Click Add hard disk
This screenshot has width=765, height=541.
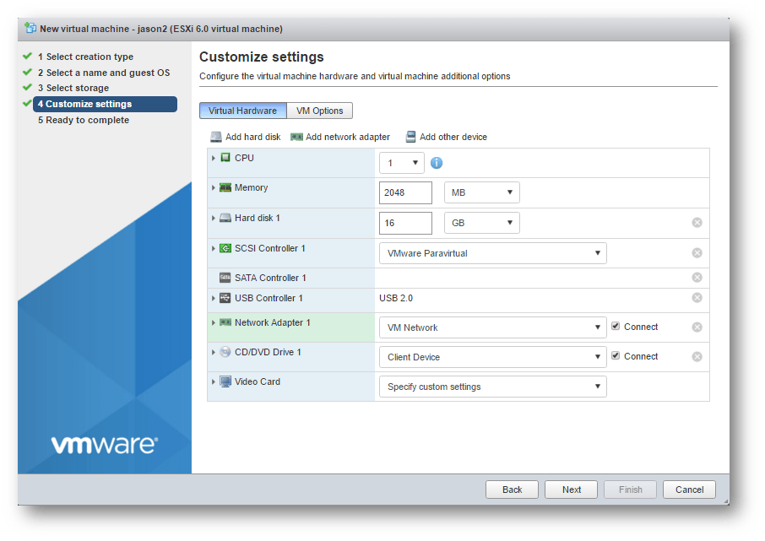coord(246,137)
